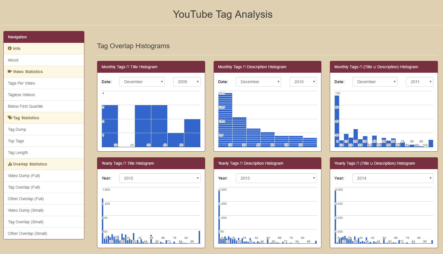Screen dimensions: 443x254
Task: View the Top Tags page
Action: (44, 141)
